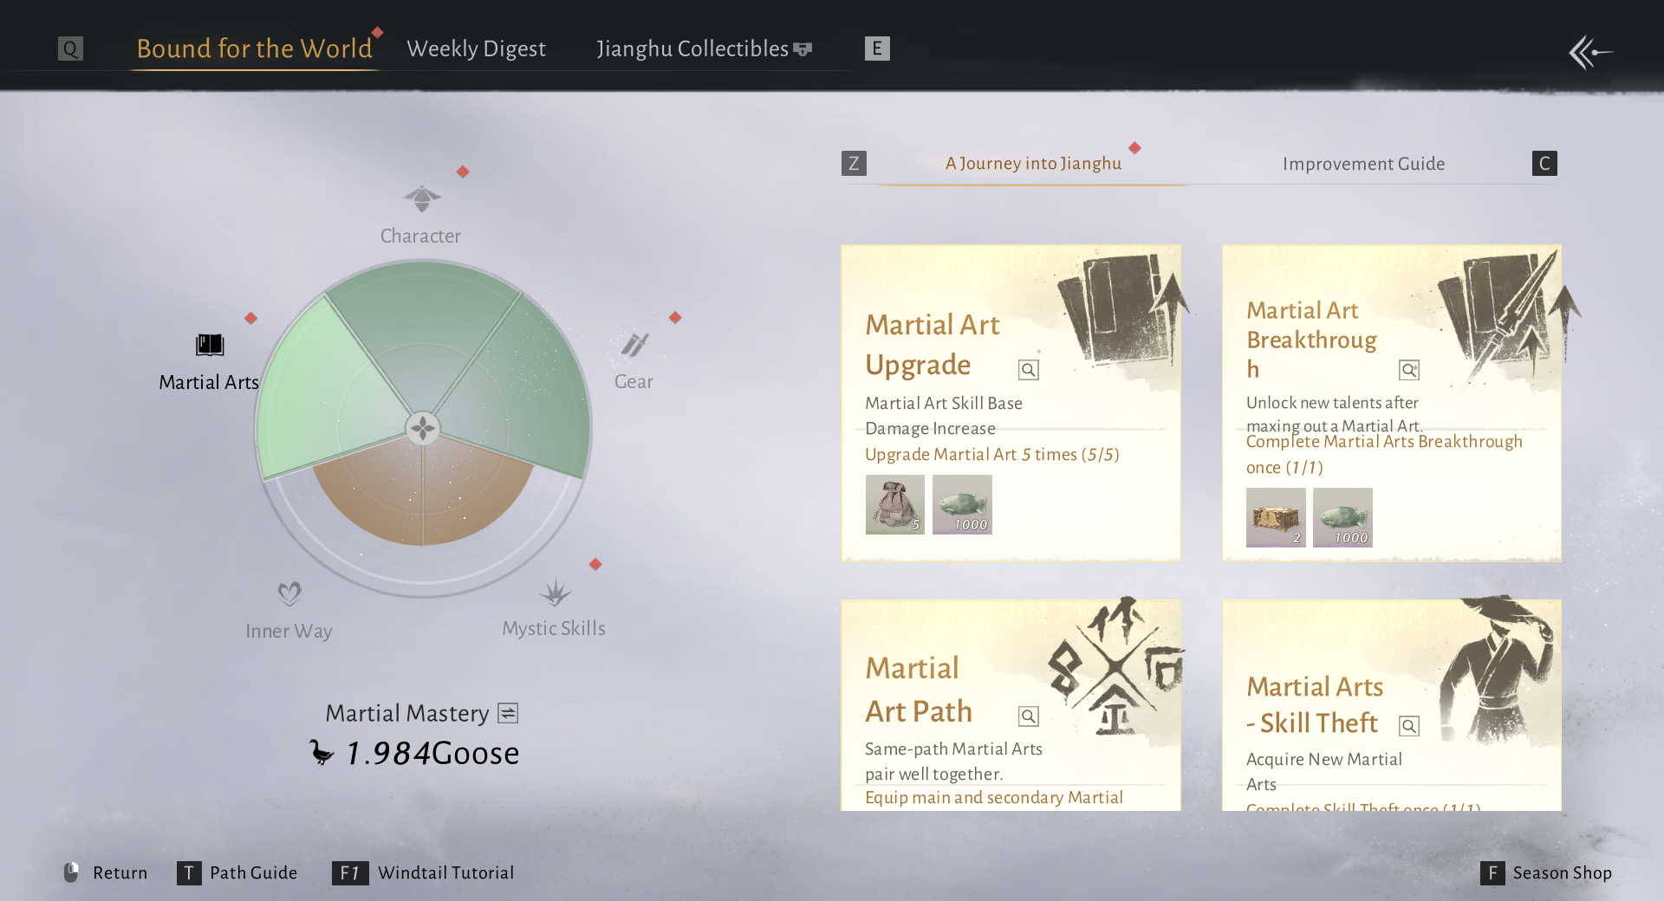Select the Mystic Skills icon

(556, 593)
